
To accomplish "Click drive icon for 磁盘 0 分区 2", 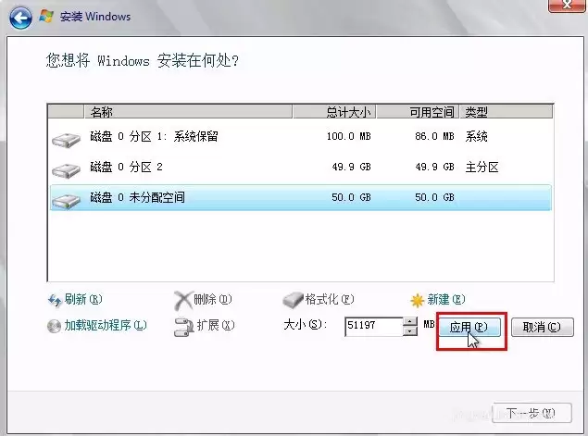I will 66,170.
